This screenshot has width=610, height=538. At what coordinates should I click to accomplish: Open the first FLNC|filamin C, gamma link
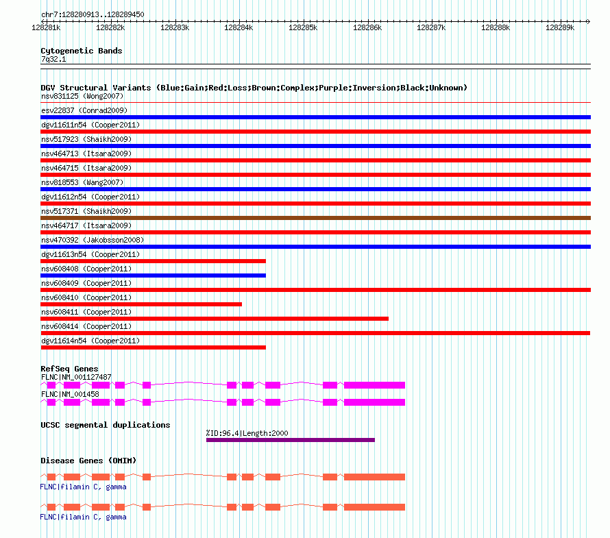(83, 487)
